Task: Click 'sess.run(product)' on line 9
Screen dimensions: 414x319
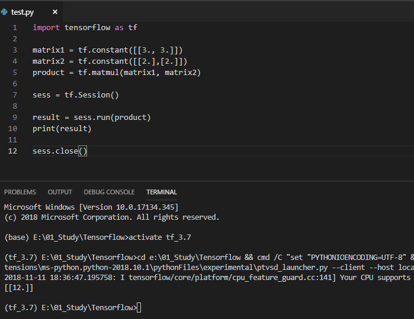Action: (112, 118)
